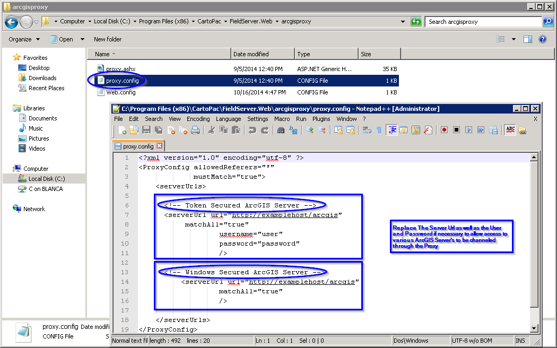Click the New folder button
This screenshot has width=557, height=348.
tap(108, 39)
